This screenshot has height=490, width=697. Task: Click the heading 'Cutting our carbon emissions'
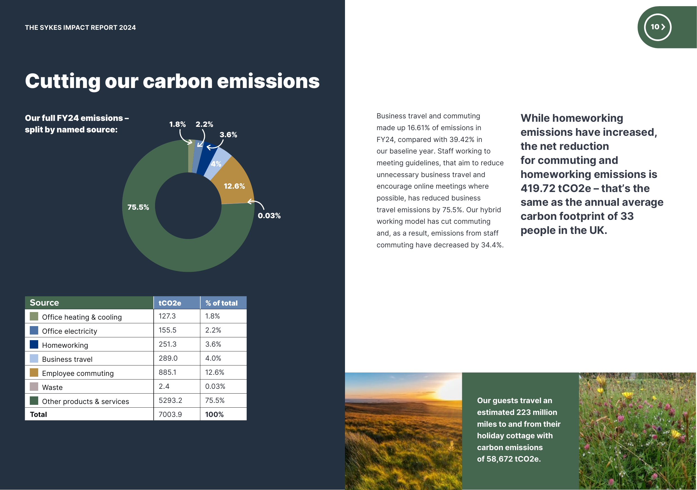[172, 81]
